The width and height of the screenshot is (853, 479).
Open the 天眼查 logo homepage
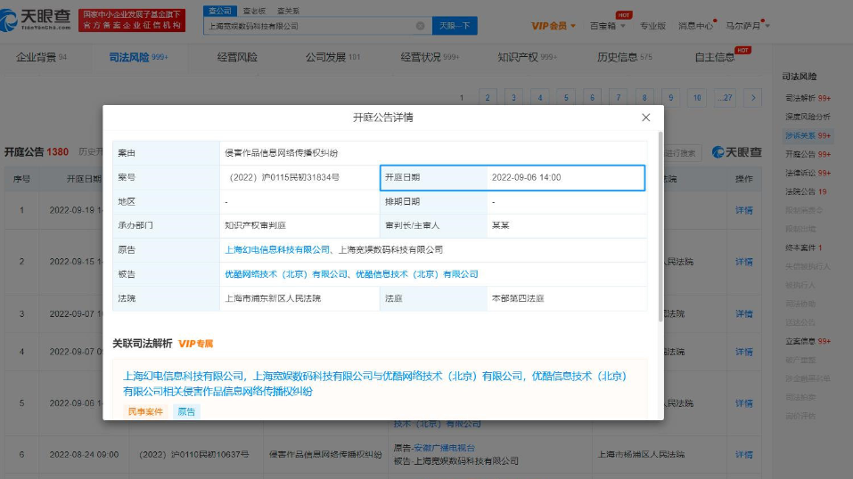coord(36,20)
